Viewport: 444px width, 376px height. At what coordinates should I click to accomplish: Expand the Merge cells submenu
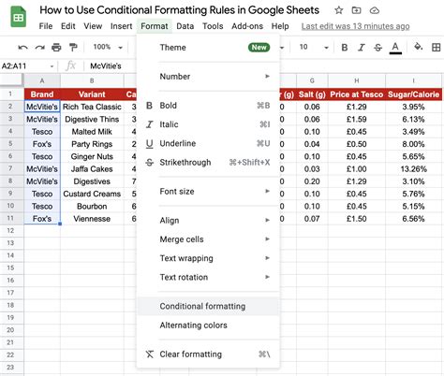(x=208, y=239)
